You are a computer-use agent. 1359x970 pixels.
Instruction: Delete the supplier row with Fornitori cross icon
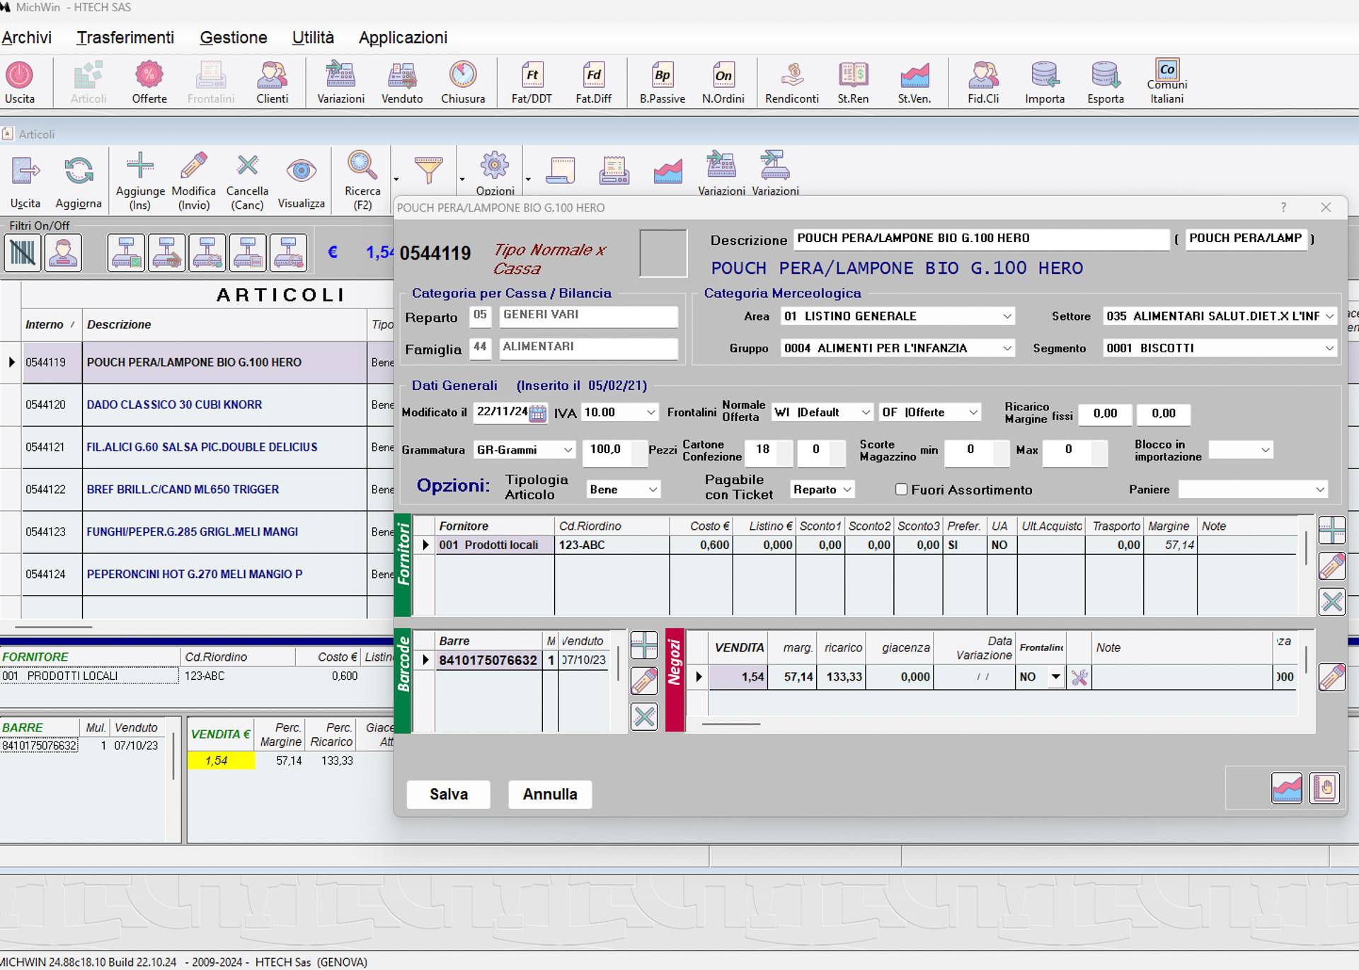coord(1332,602)
